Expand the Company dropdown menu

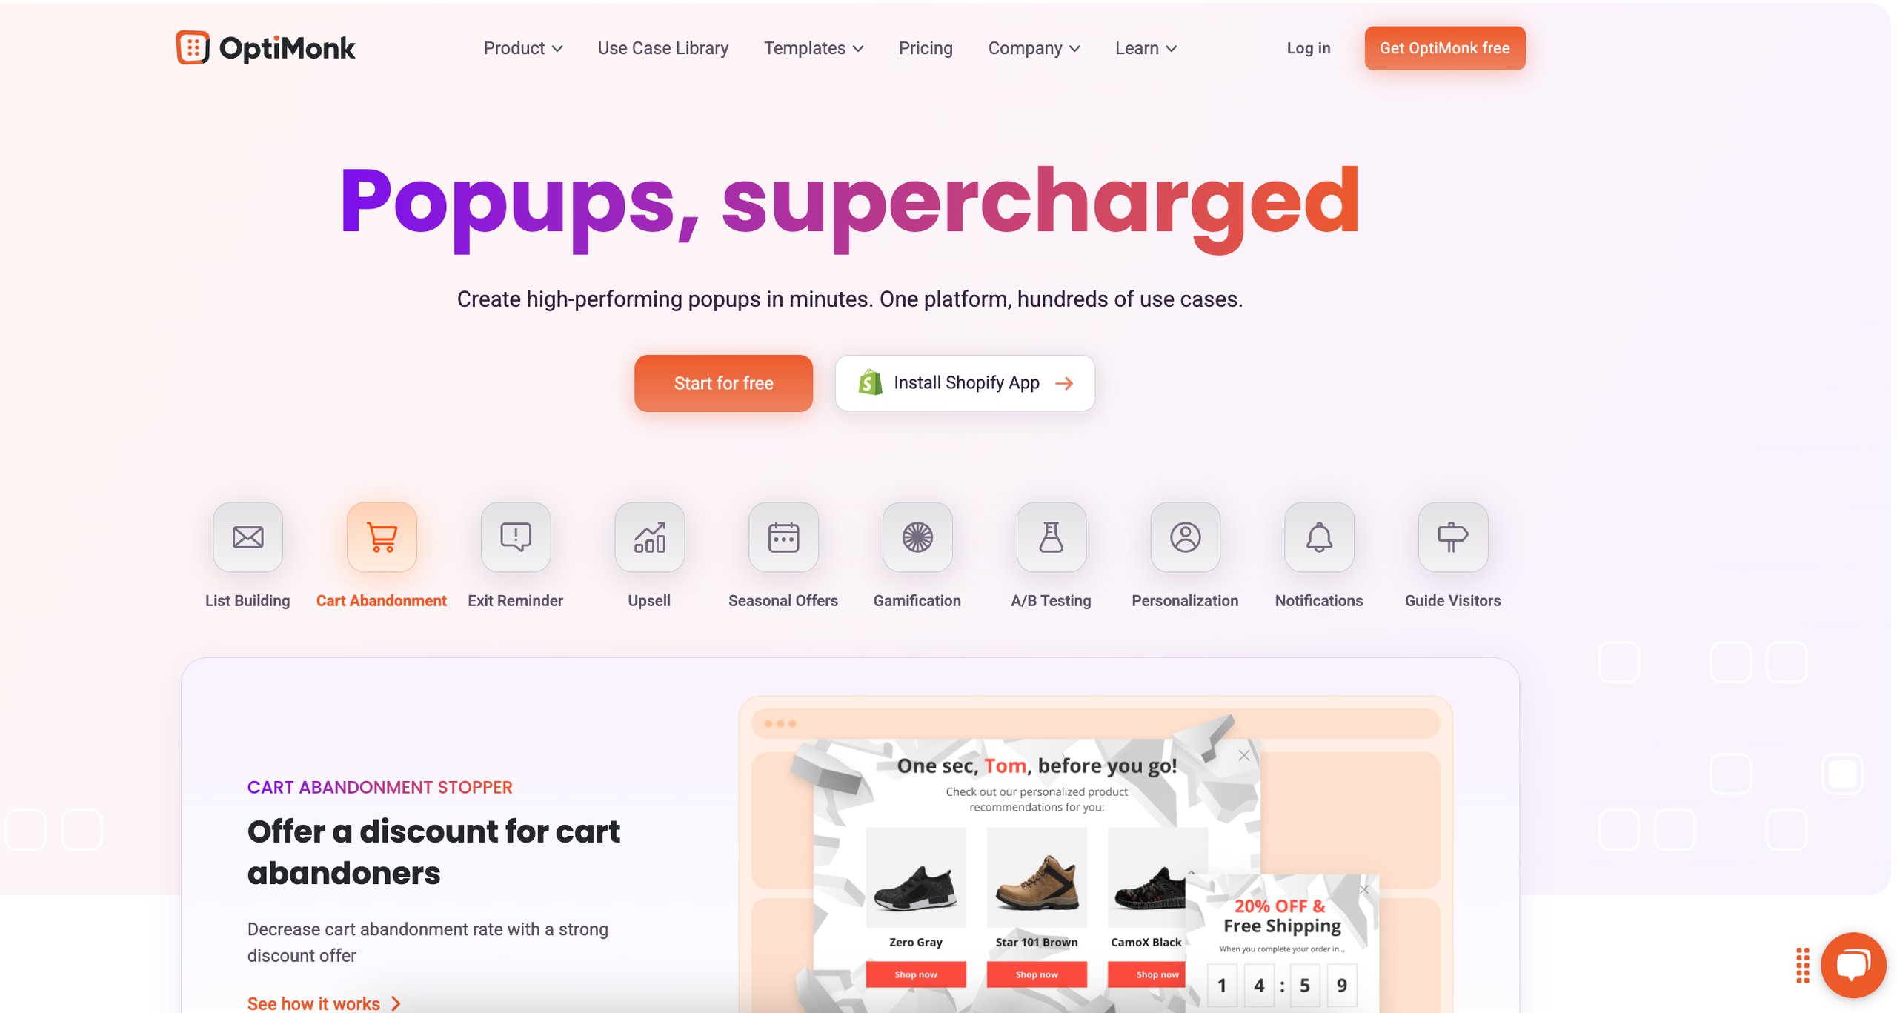pyautogui.click(x=1031, y=47)
